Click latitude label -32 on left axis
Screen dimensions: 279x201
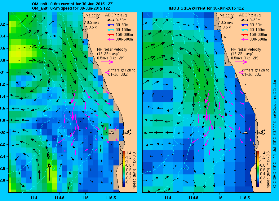click(2, 132)
